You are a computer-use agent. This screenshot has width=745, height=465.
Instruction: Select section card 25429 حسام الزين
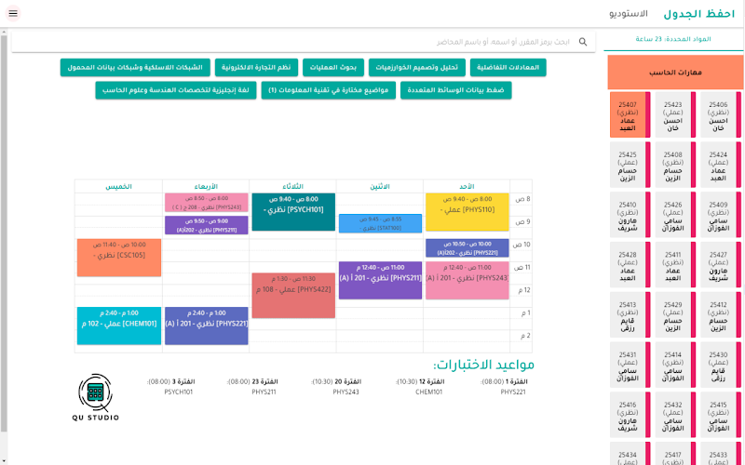click(x=675, y=315)
